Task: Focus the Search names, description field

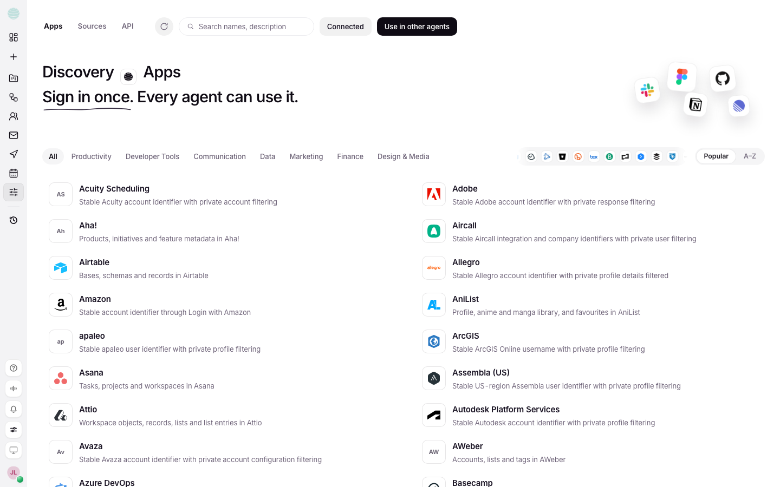Action: pos(246,27)
